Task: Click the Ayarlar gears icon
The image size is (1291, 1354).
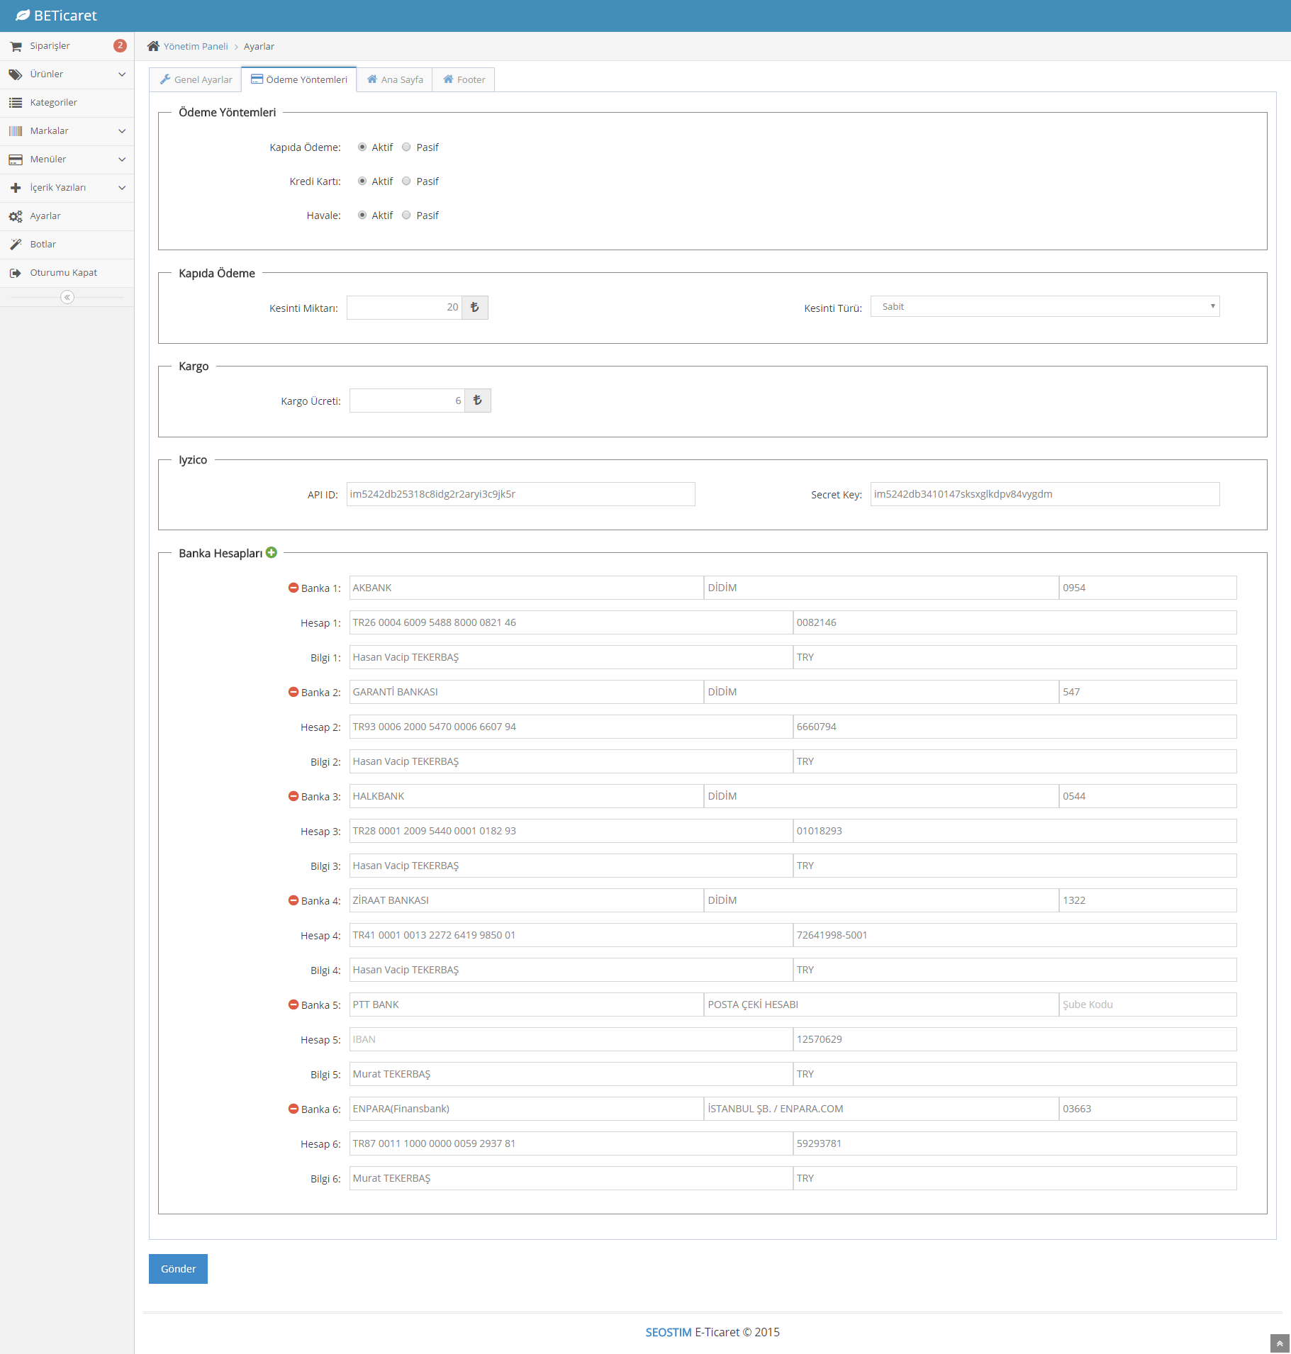Action: 16,216
